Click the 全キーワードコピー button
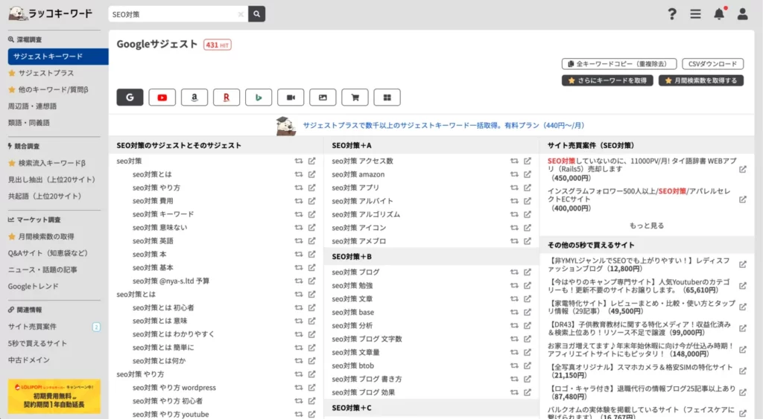 click(x=619, y=64)
